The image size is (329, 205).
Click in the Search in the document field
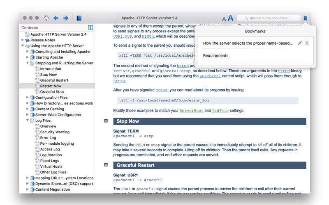(269, 18)
